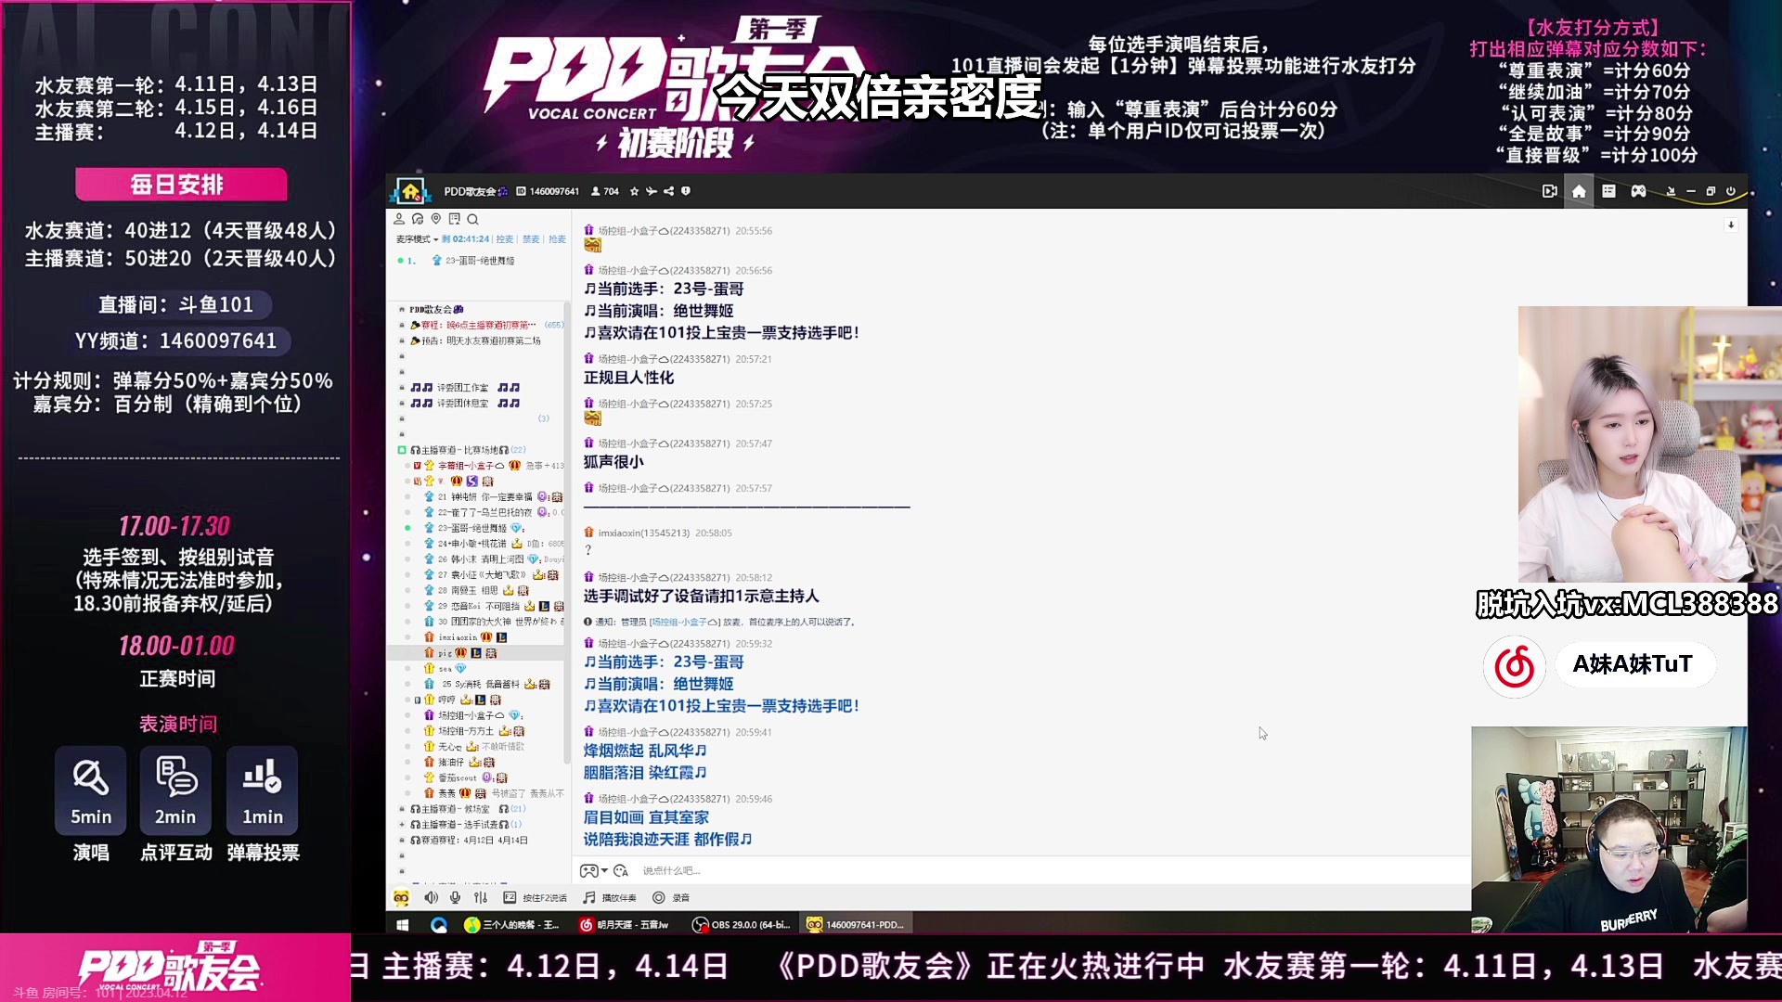Open the audio mixer settings icon
1782x1002 pixels.
click(480, 897)
